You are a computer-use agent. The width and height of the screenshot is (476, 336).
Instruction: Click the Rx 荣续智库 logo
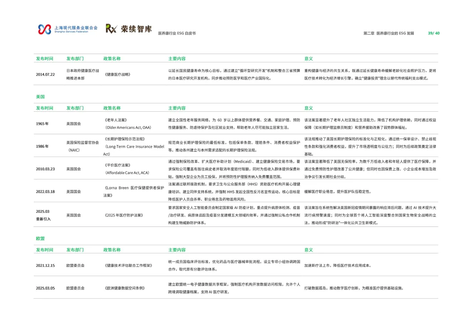pyautogui.click(x=129, y=29)
